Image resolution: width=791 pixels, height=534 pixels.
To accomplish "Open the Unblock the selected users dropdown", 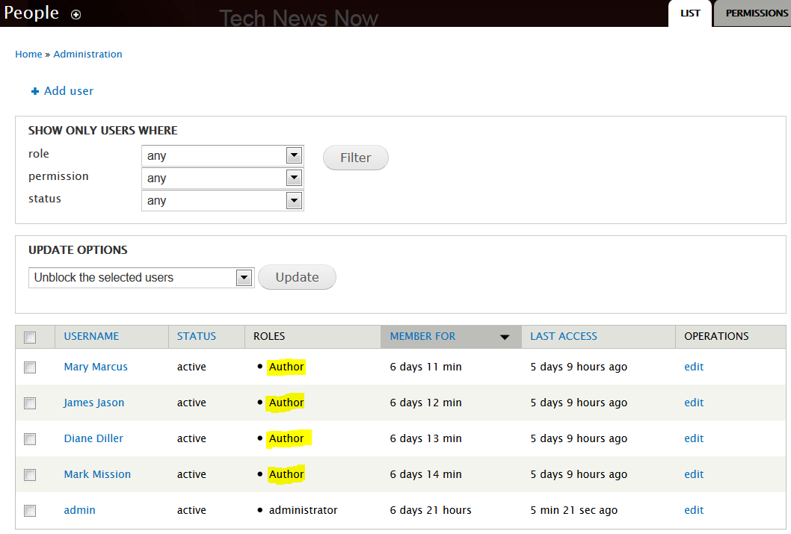I will tap(141, 278).
